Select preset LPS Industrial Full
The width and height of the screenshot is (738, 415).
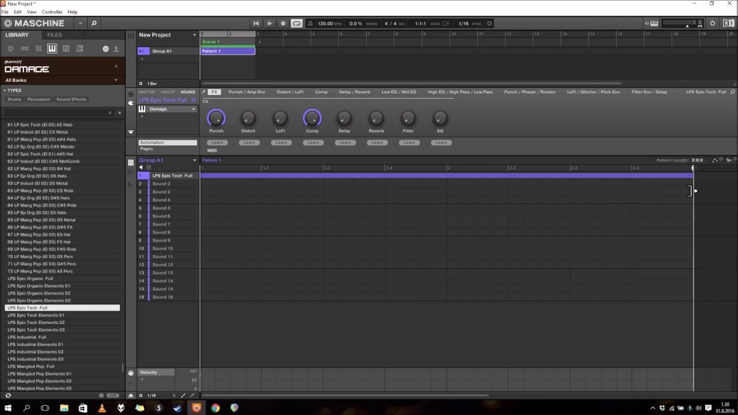(x=62, y=337)
